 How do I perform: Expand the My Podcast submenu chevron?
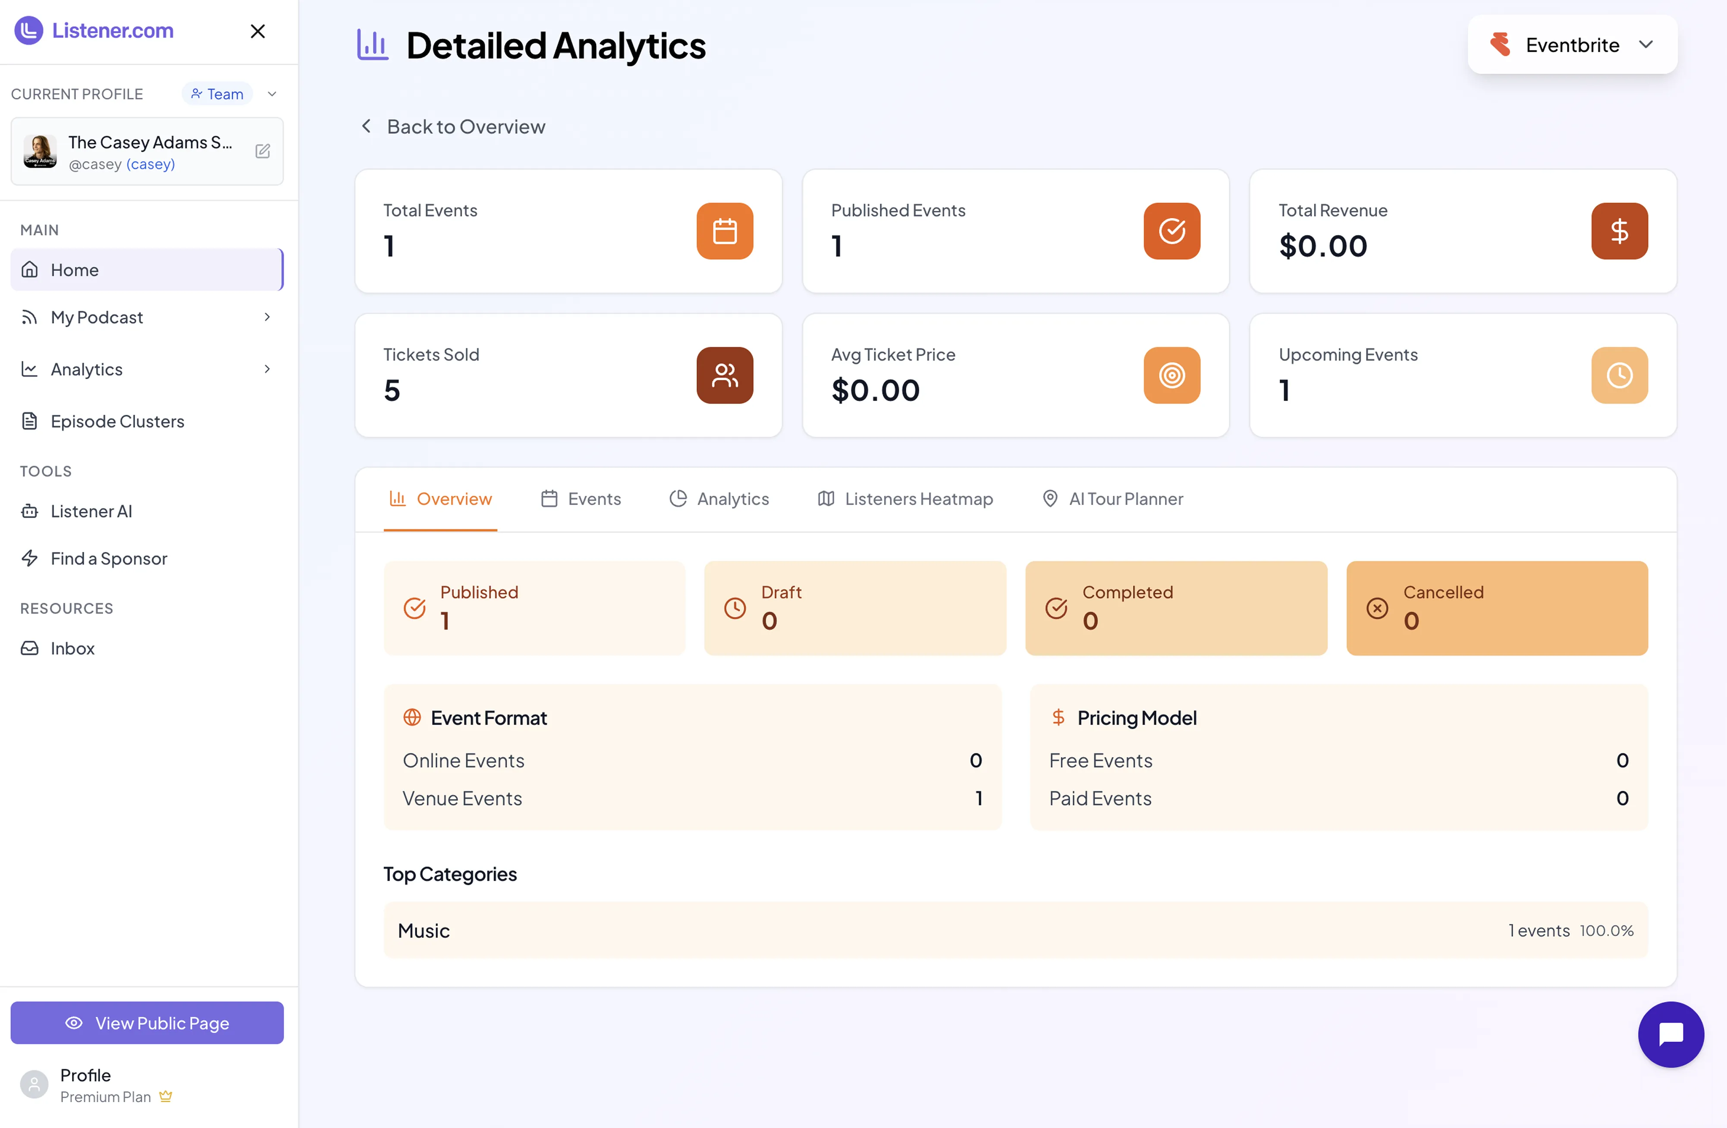click(x=267, y=317)
